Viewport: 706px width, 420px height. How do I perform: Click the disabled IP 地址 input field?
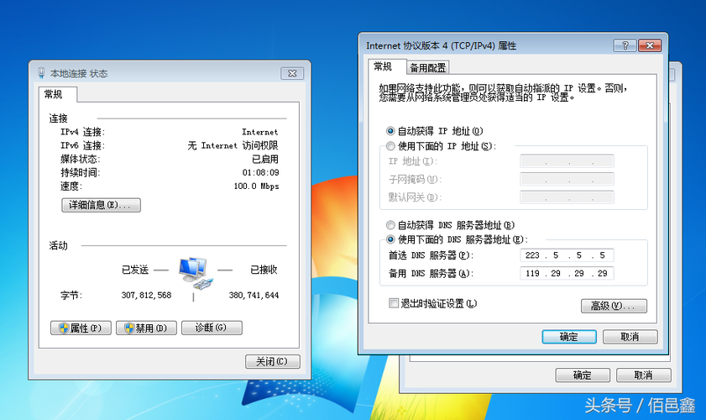pyautogui.click(x=567, y=161)
